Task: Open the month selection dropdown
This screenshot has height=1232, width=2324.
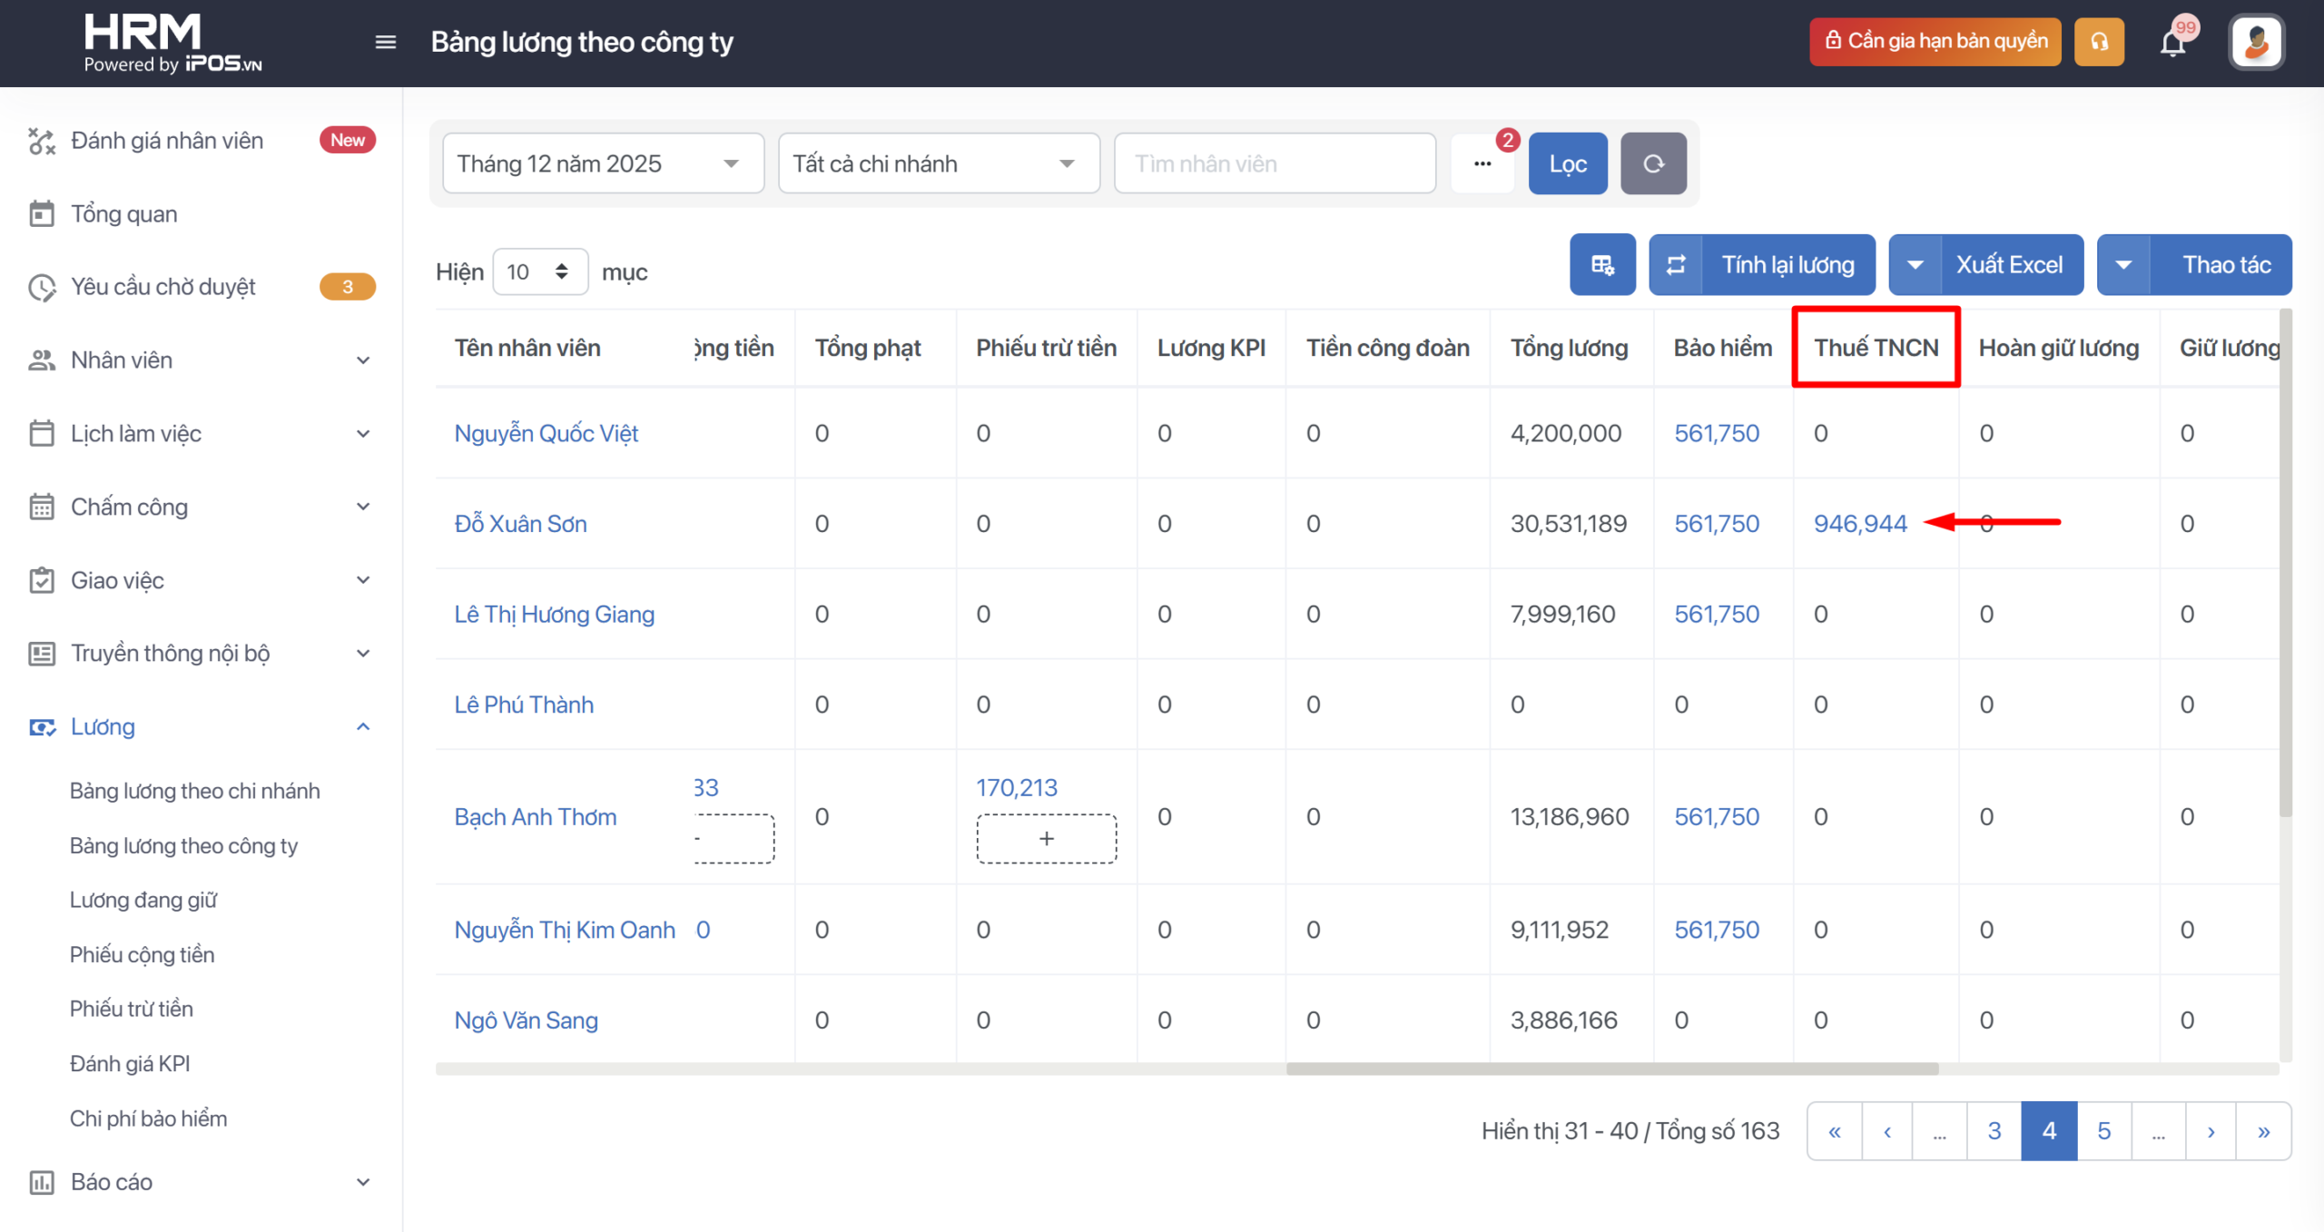Action: point(602,163)
